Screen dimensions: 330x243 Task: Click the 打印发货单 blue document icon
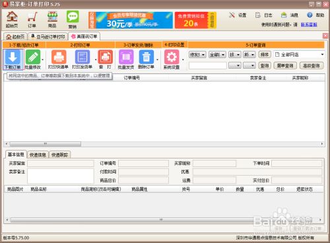(x=82, y=59)
